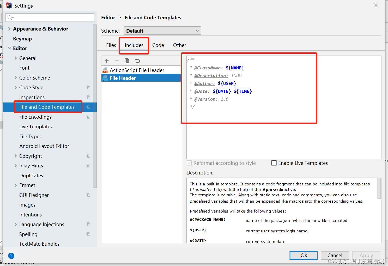Open Live Templates settings
This screenshot has height=266, width=388.
36,126
